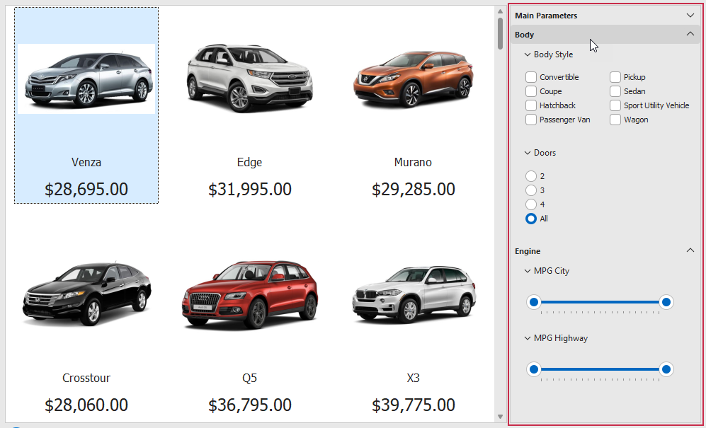706x428 pixels.
Task: Click the Q5 model name
Action: point(249,378)
